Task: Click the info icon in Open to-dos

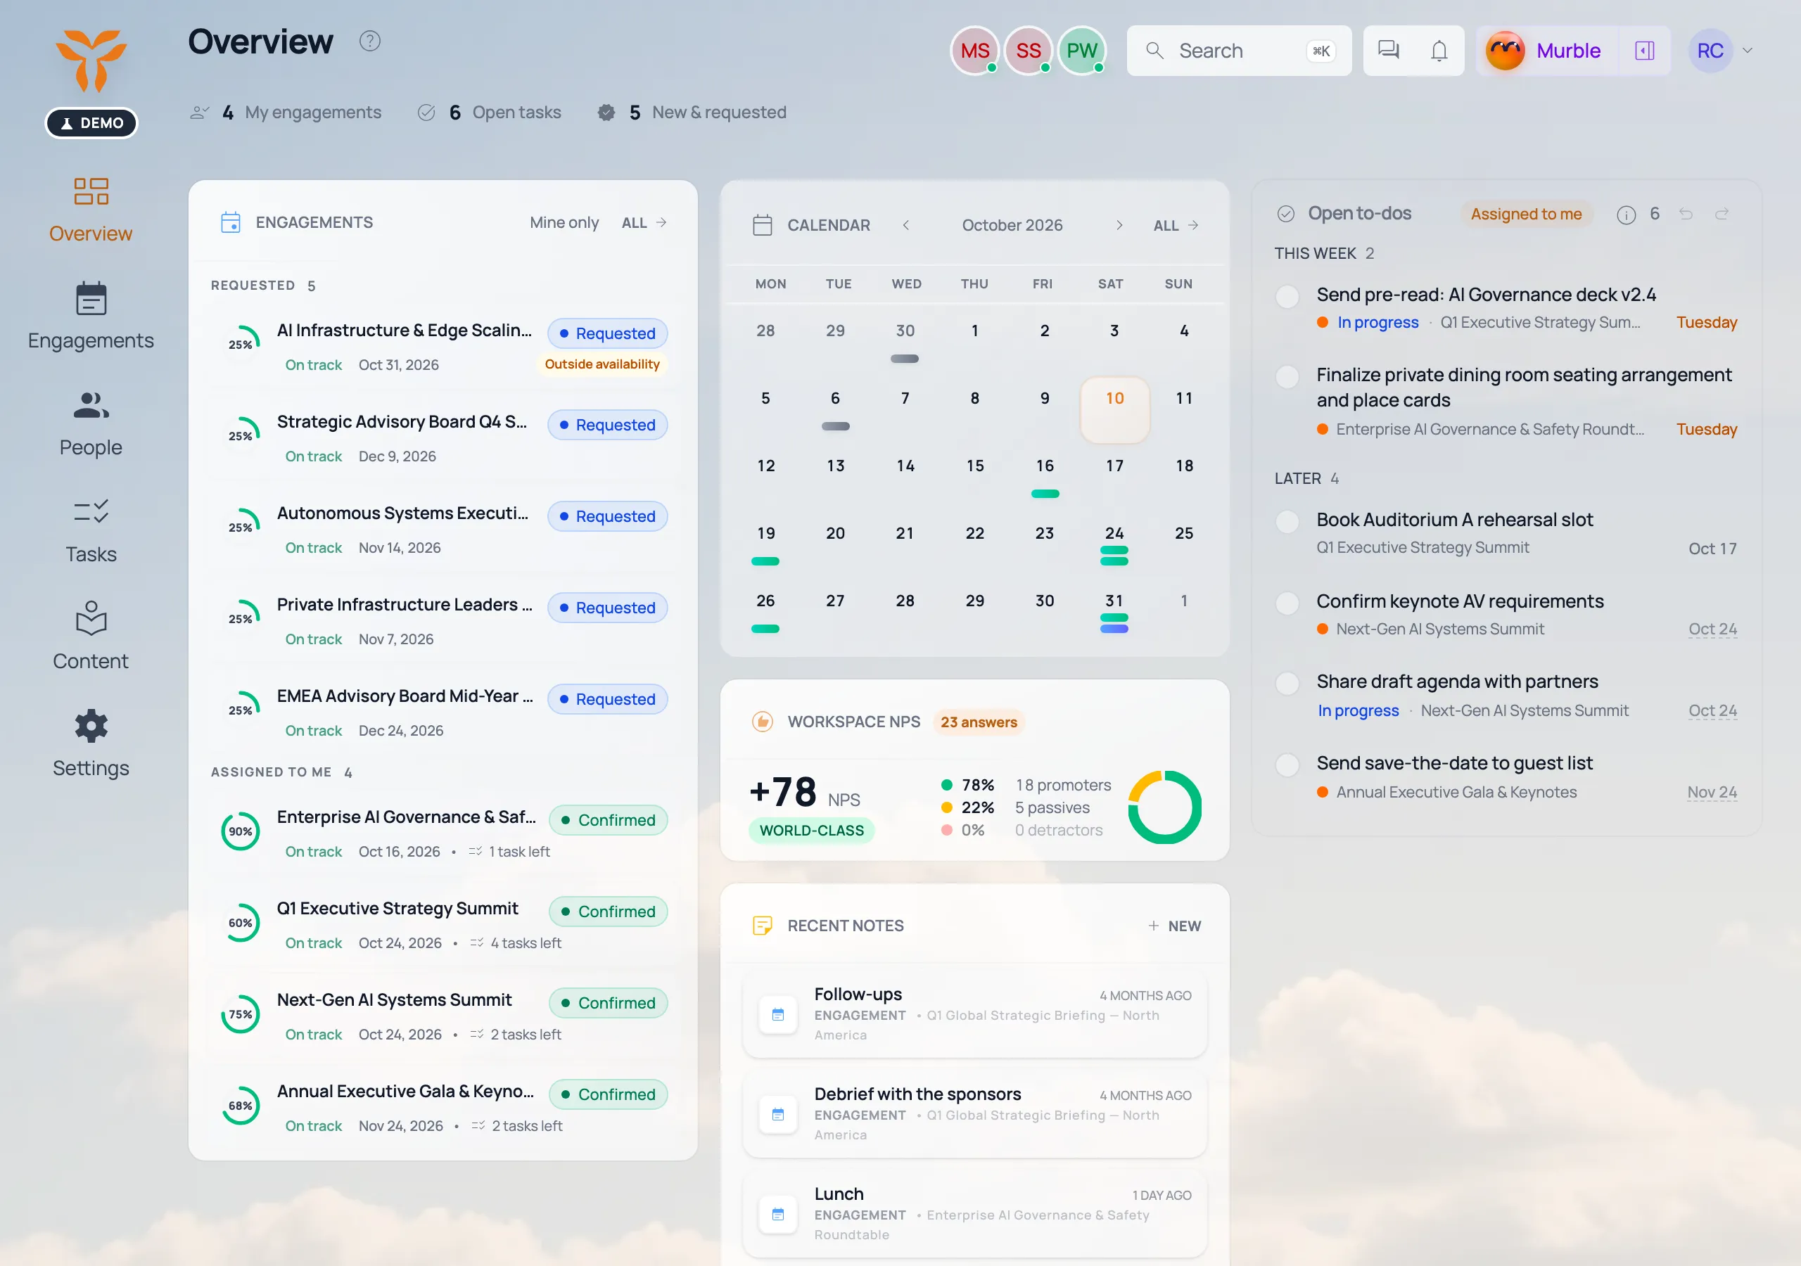Action: [x=1626, y=214]
